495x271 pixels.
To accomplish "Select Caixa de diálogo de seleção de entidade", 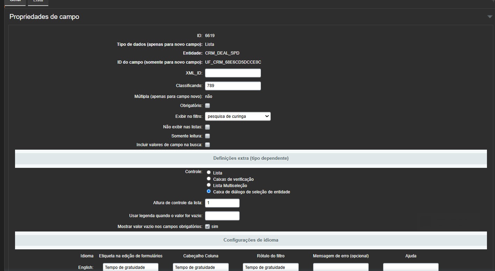I will (x=209, y=191).
